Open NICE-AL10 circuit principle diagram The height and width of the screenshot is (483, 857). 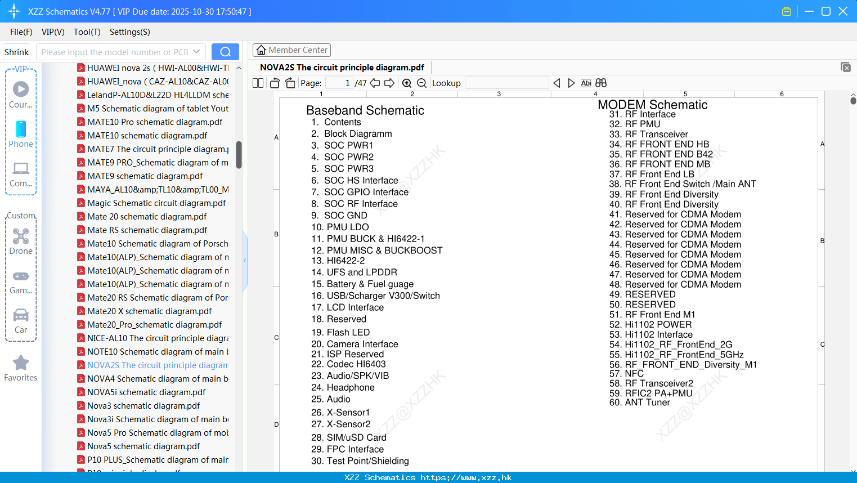[x=158, y=338]
